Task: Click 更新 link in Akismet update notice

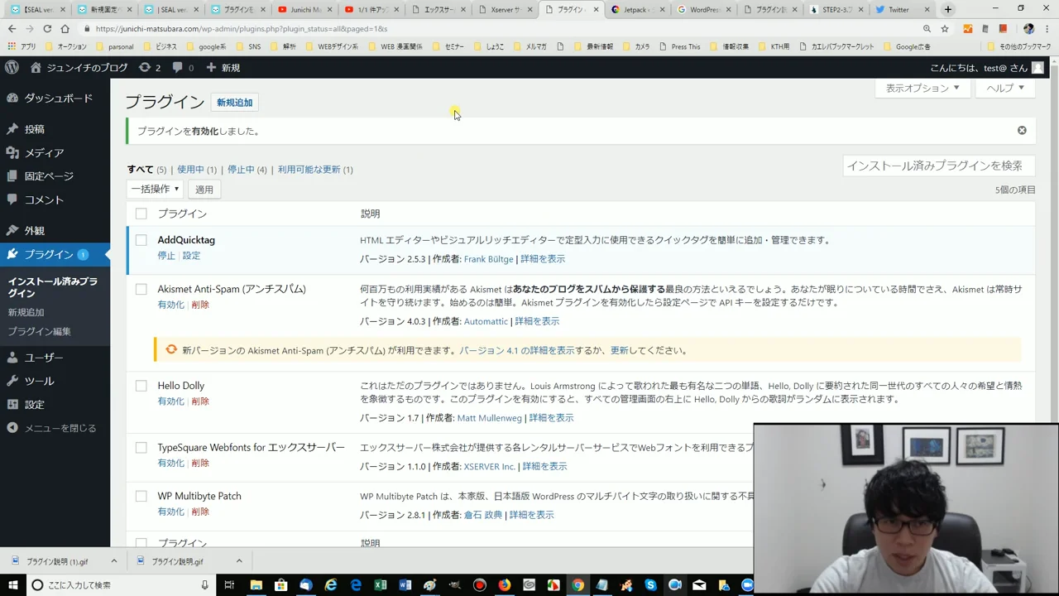Action: (x=619, y=350)
